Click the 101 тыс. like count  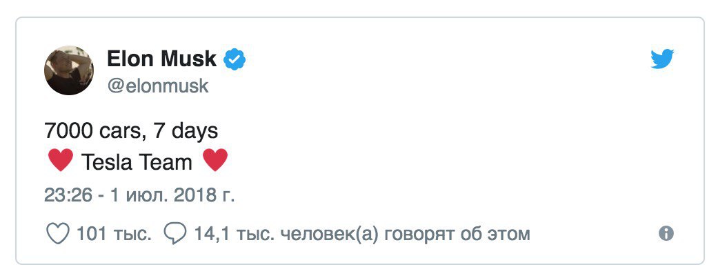114,234
